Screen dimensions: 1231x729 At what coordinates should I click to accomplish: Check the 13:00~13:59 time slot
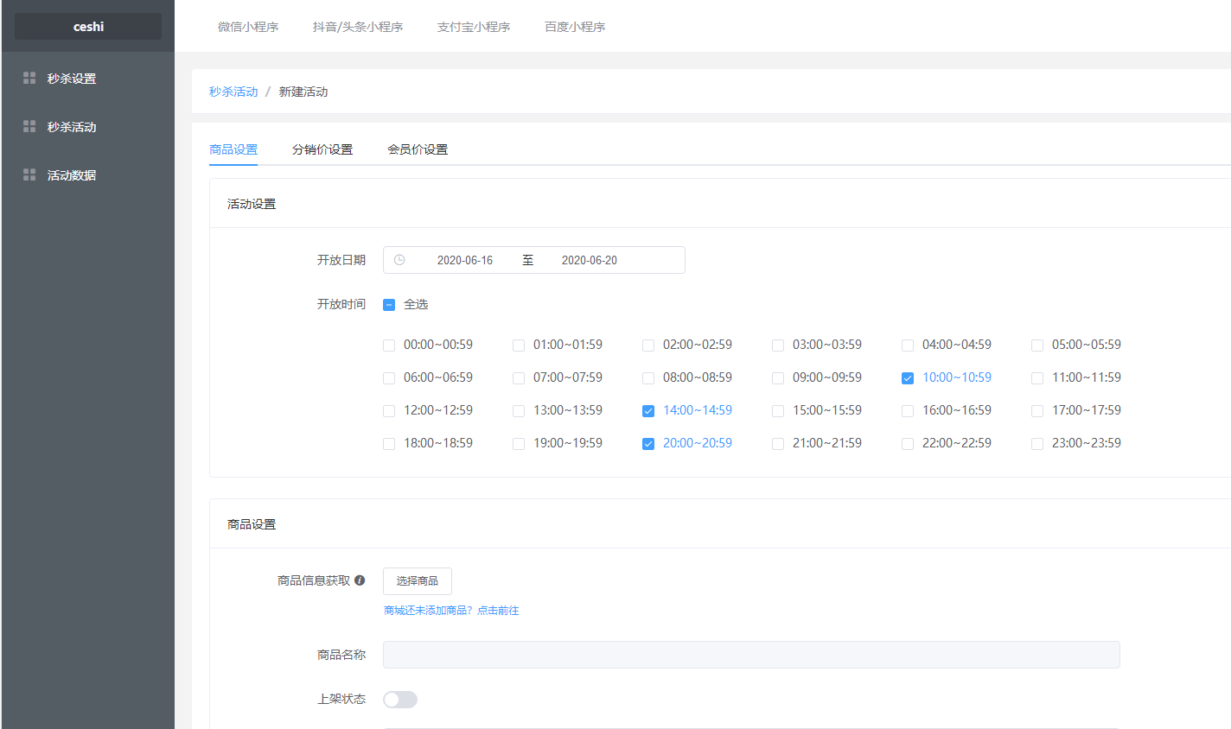(519, 411)
